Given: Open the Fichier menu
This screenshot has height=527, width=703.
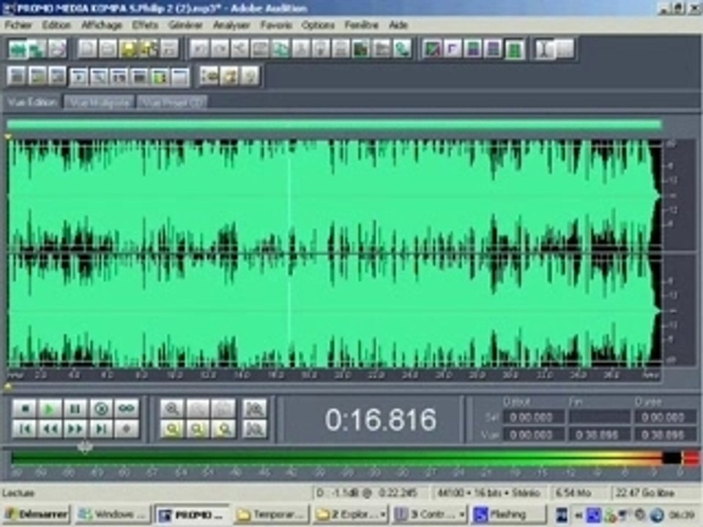Looking at the screenshot, I should pos(18,25).
